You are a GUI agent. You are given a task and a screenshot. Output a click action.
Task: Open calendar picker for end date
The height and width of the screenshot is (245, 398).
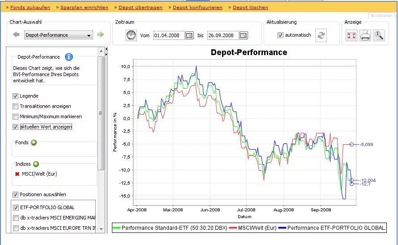pos(243,35)
